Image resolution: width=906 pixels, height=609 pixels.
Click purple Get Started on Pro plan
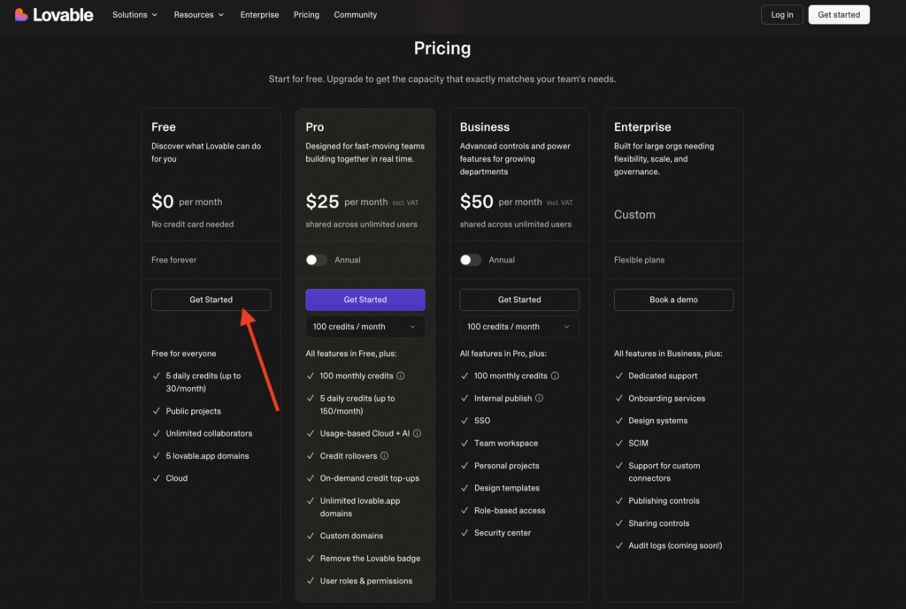click(x=365, y=300)
